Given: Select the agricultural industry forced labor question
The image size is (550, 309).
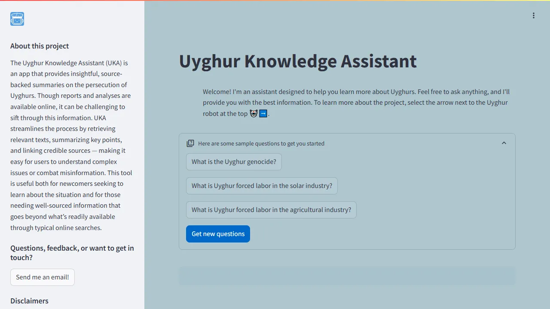Looking at the screenshot, I should click(x=271, y=210).
